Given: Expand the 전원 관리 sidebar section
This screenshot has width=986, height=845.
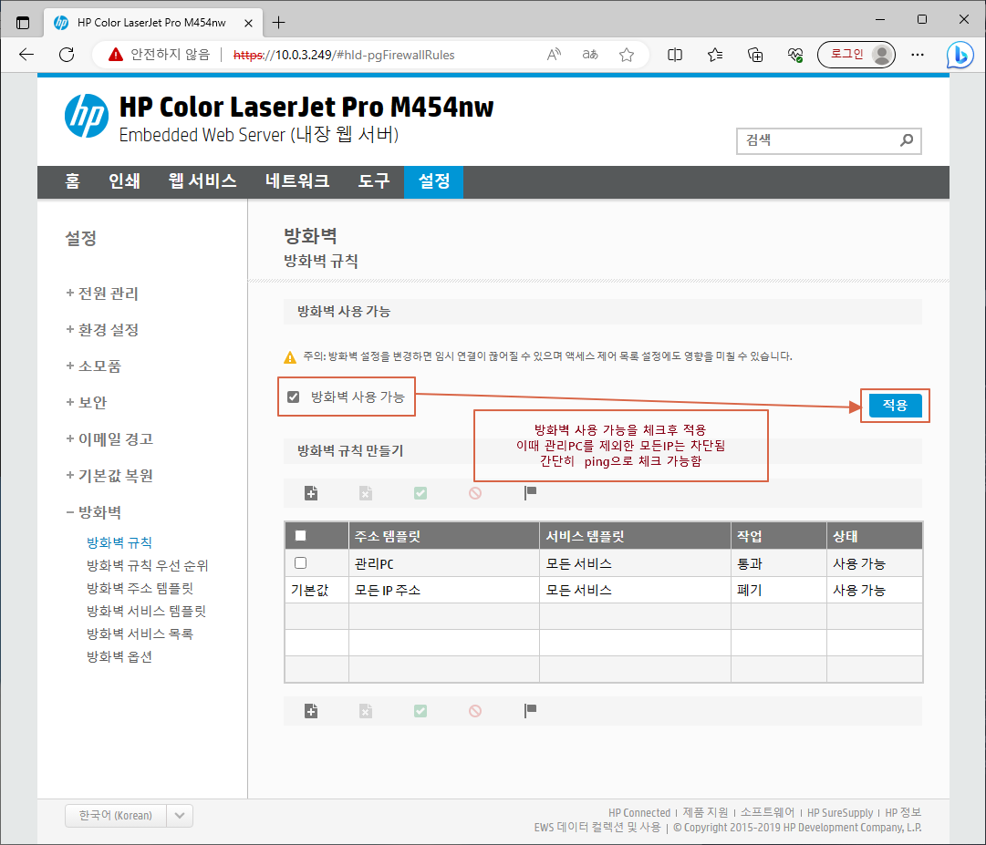Looking at the screenshot, I should click(102, 294).
